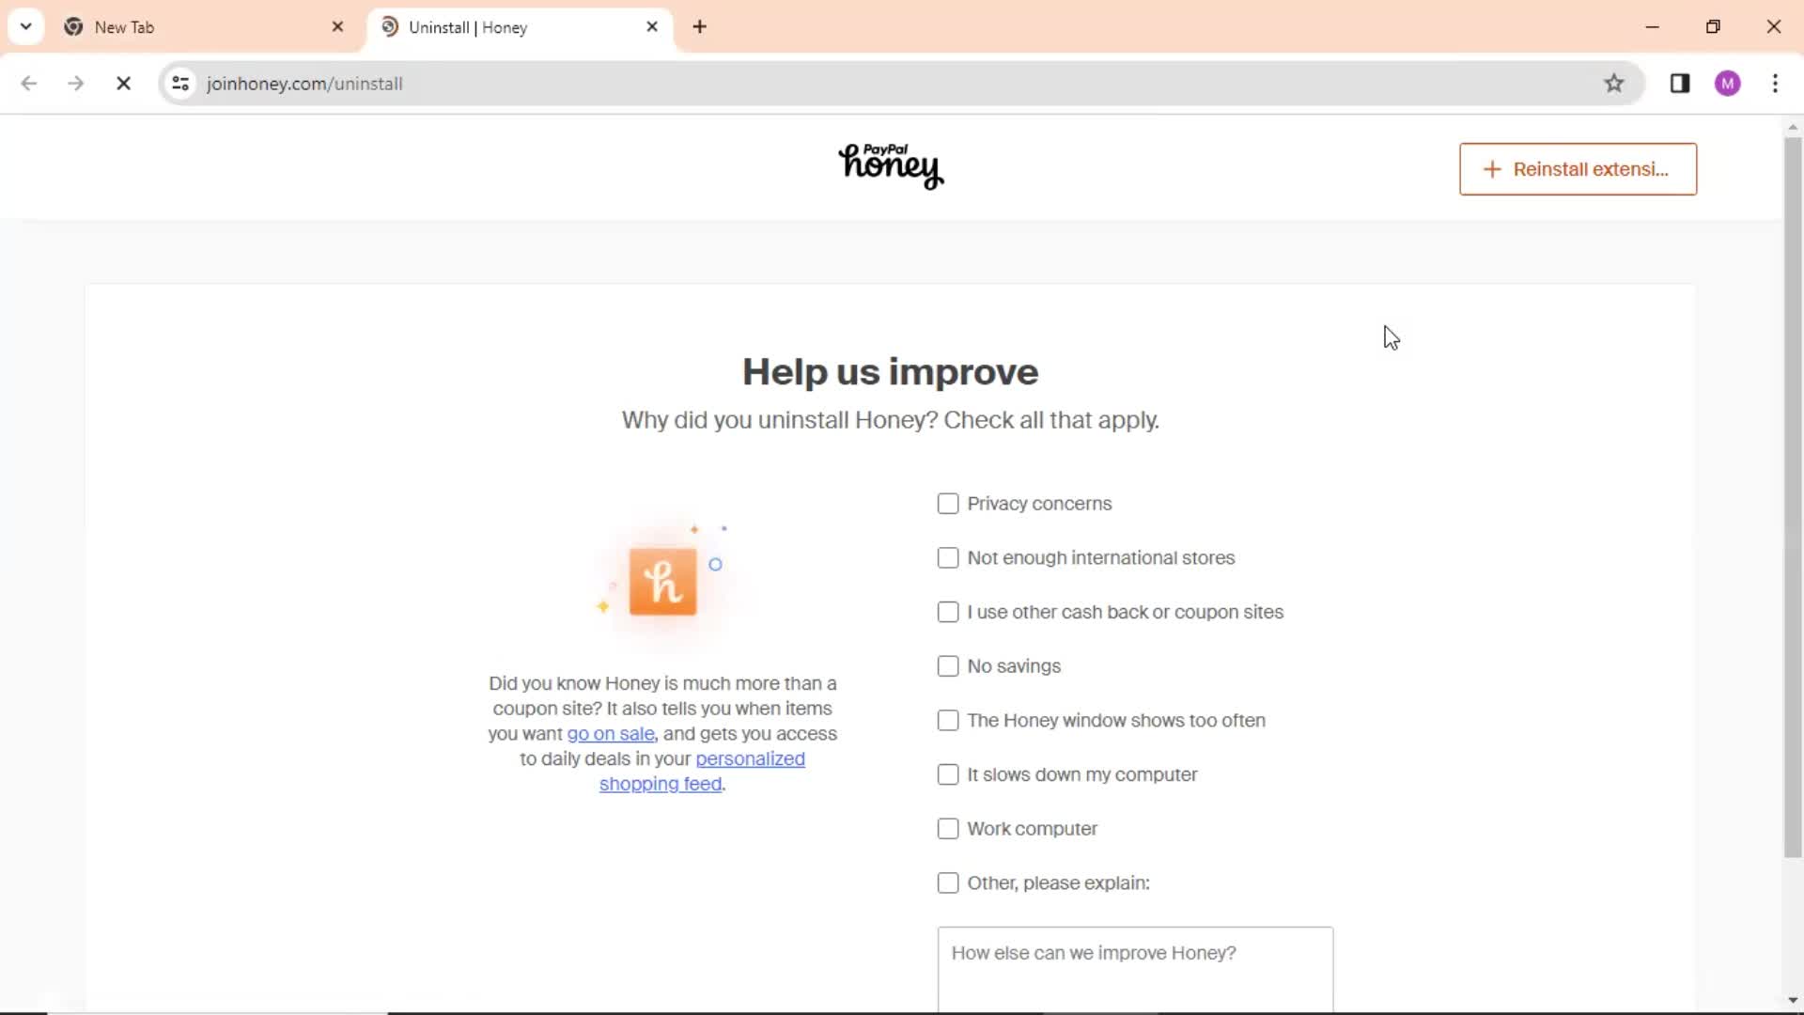1804x1015 pixels.
Task: Select the Uninstall | Honey tab
Action: (519, 27)
